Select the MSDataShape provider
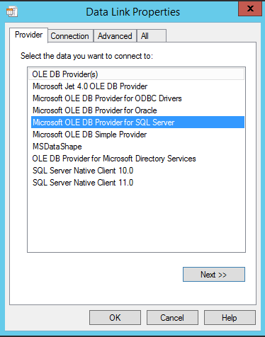The height and width of the screenshot is (337, 265). coord(137,147)
